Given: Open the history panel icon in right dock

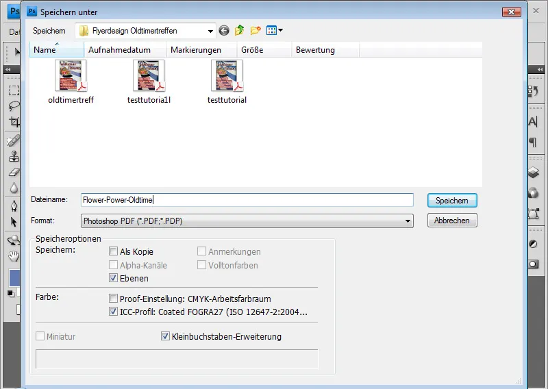Looking at the screenshot, I should click(x=533, y=91).
